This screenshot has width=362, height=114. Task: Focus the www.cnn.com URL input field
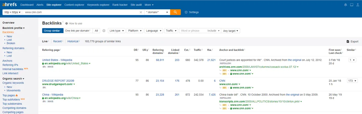(81, 12)
